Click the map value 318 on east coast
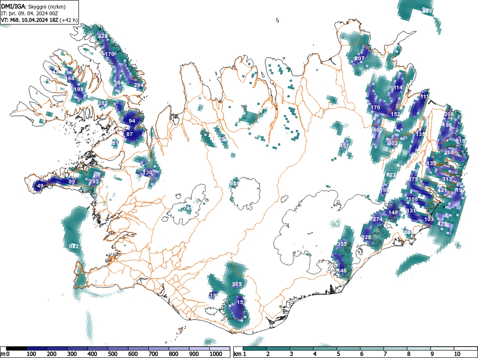Image resolution: width=478 pixels, height=358 pixels. point(460,141)
